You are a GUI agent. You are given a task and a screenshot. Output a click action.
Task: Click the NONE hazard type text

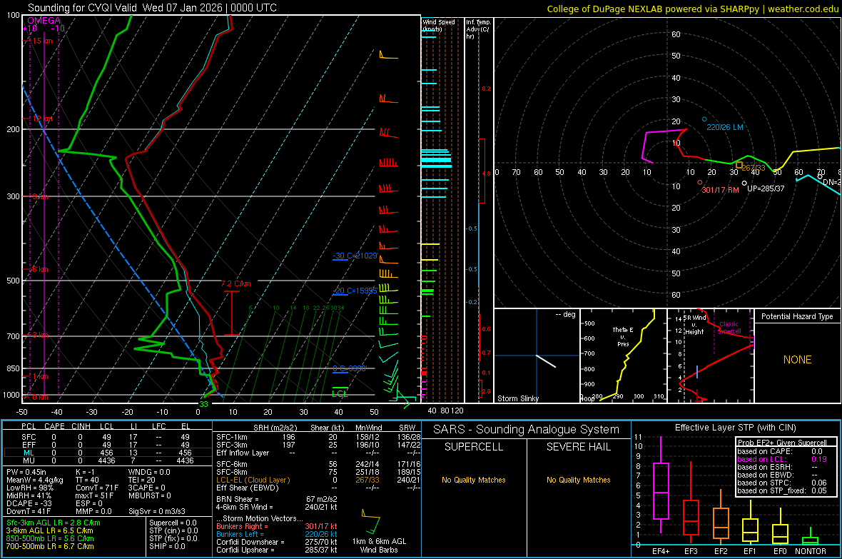797,360
